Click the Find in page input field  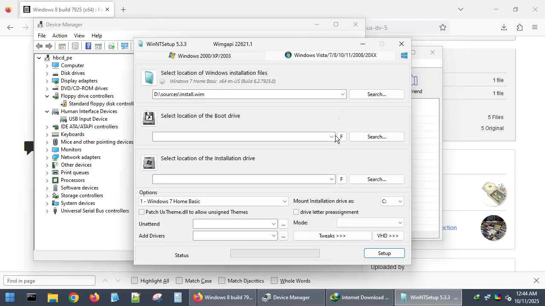click(49, 280)
